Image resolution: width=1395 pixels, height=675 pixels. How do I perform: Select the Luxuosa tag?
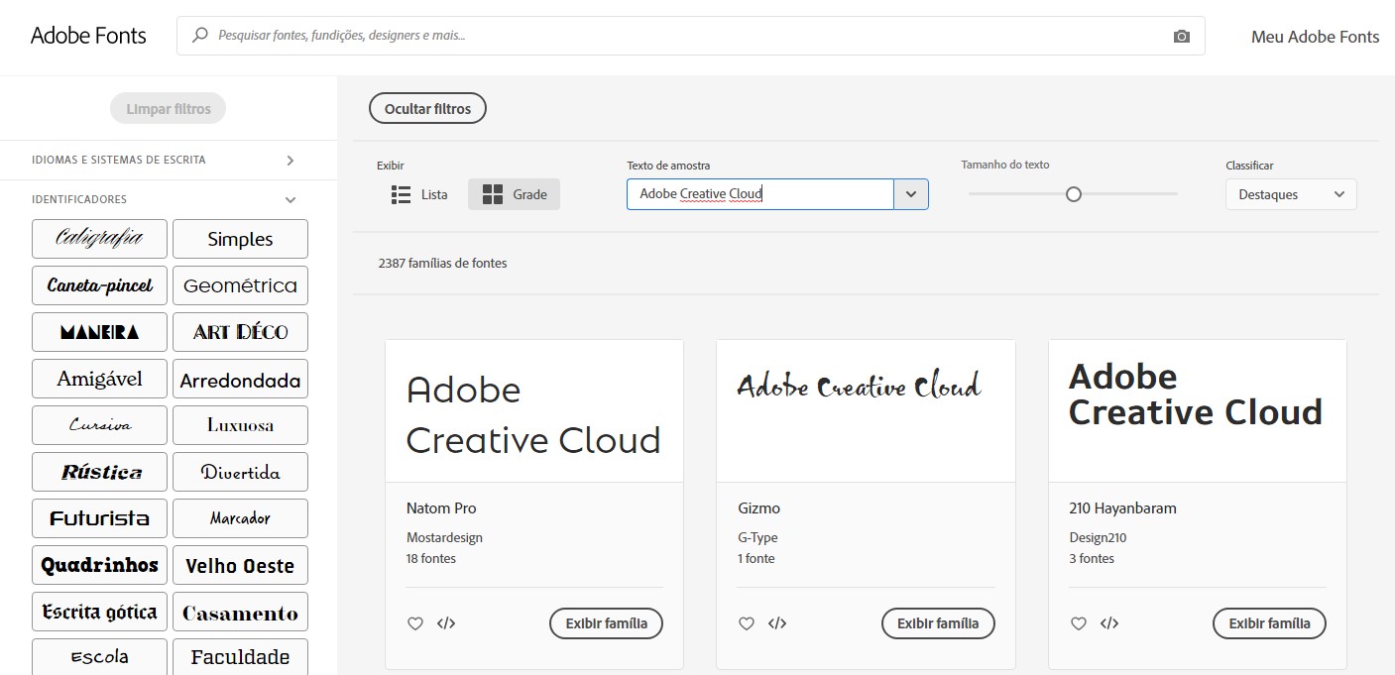(240, 425)
